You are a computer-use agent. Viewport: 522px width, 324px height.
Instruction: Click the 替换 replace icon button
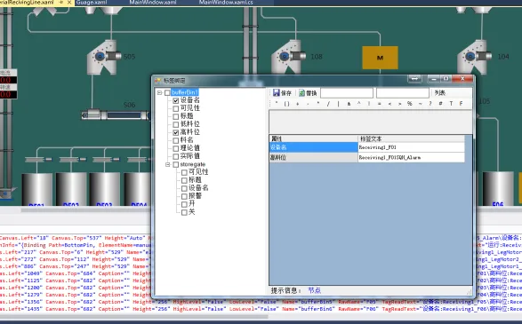click(308, 93)
